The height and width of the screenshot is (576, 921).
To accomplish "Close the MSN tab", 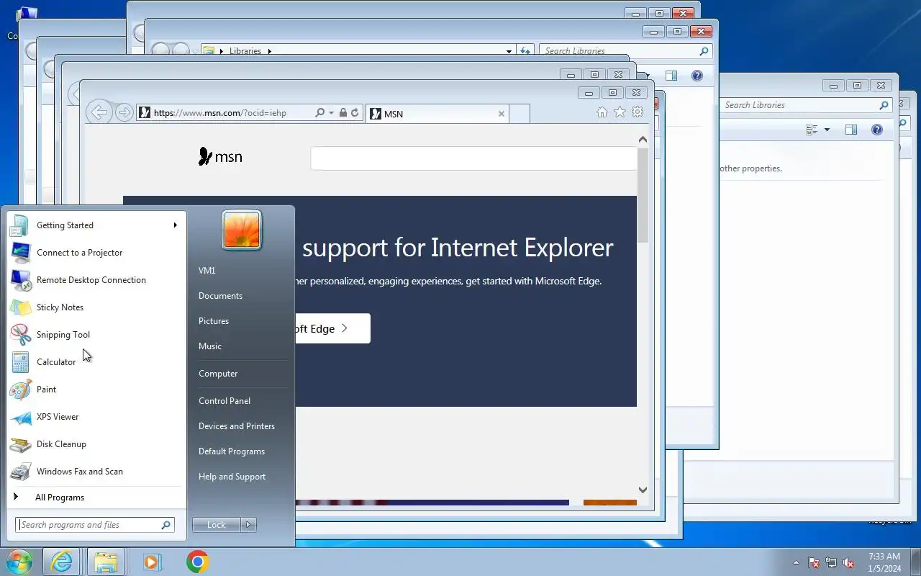I will click(502, 114).
